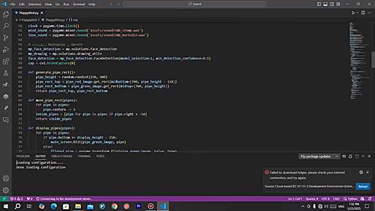Open Google Chrome from taskbar
Image resolution: width=375 pixels, height=211 pixels.
114,206
